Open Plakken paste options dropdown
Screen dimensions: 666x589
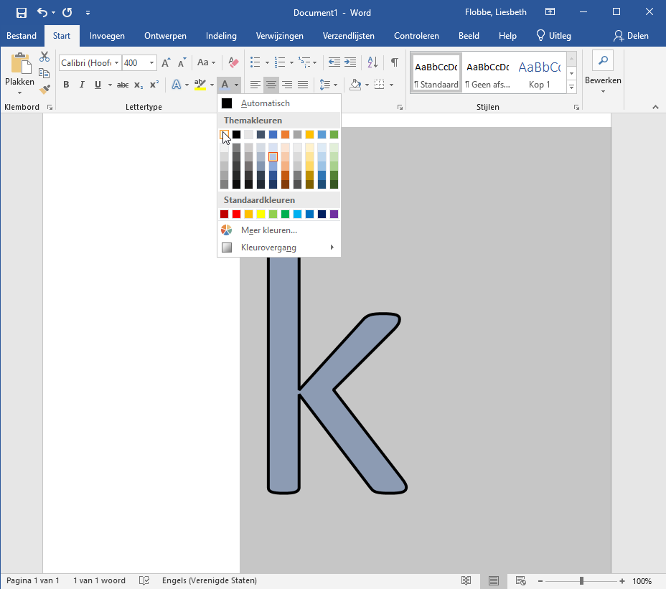pyautogui.click(x=19, y=93)
